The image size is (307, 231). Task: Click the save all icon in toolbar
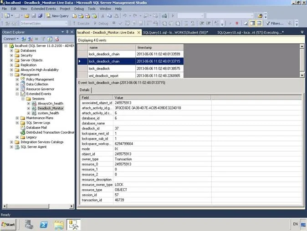click(40, 16)
